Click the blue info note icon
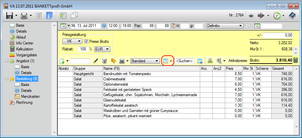 pyautogui.click(x=49, y=15)
